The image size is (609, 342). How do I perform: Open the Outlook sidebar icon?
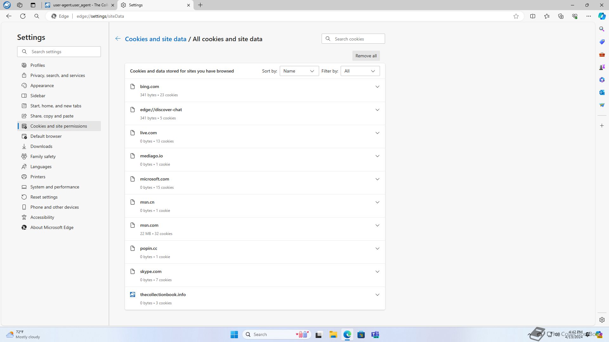click(x=602, y=92)
